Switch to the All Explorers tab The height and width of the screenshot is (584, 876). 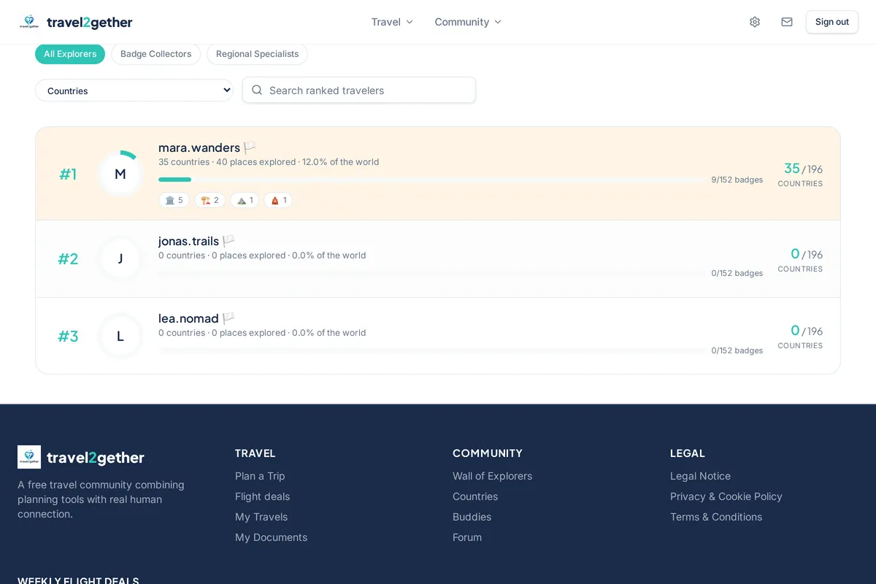(70, 54)
